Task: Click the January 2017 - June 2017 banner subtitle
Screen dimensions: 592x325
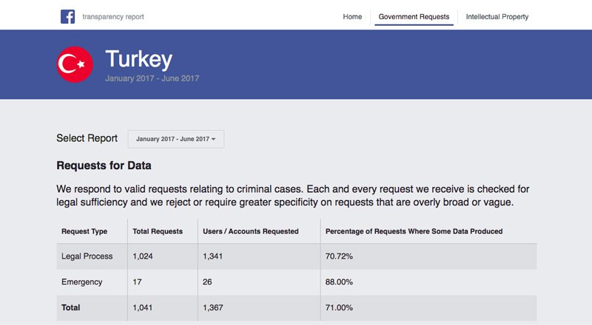Action: (x=152, y=78)
